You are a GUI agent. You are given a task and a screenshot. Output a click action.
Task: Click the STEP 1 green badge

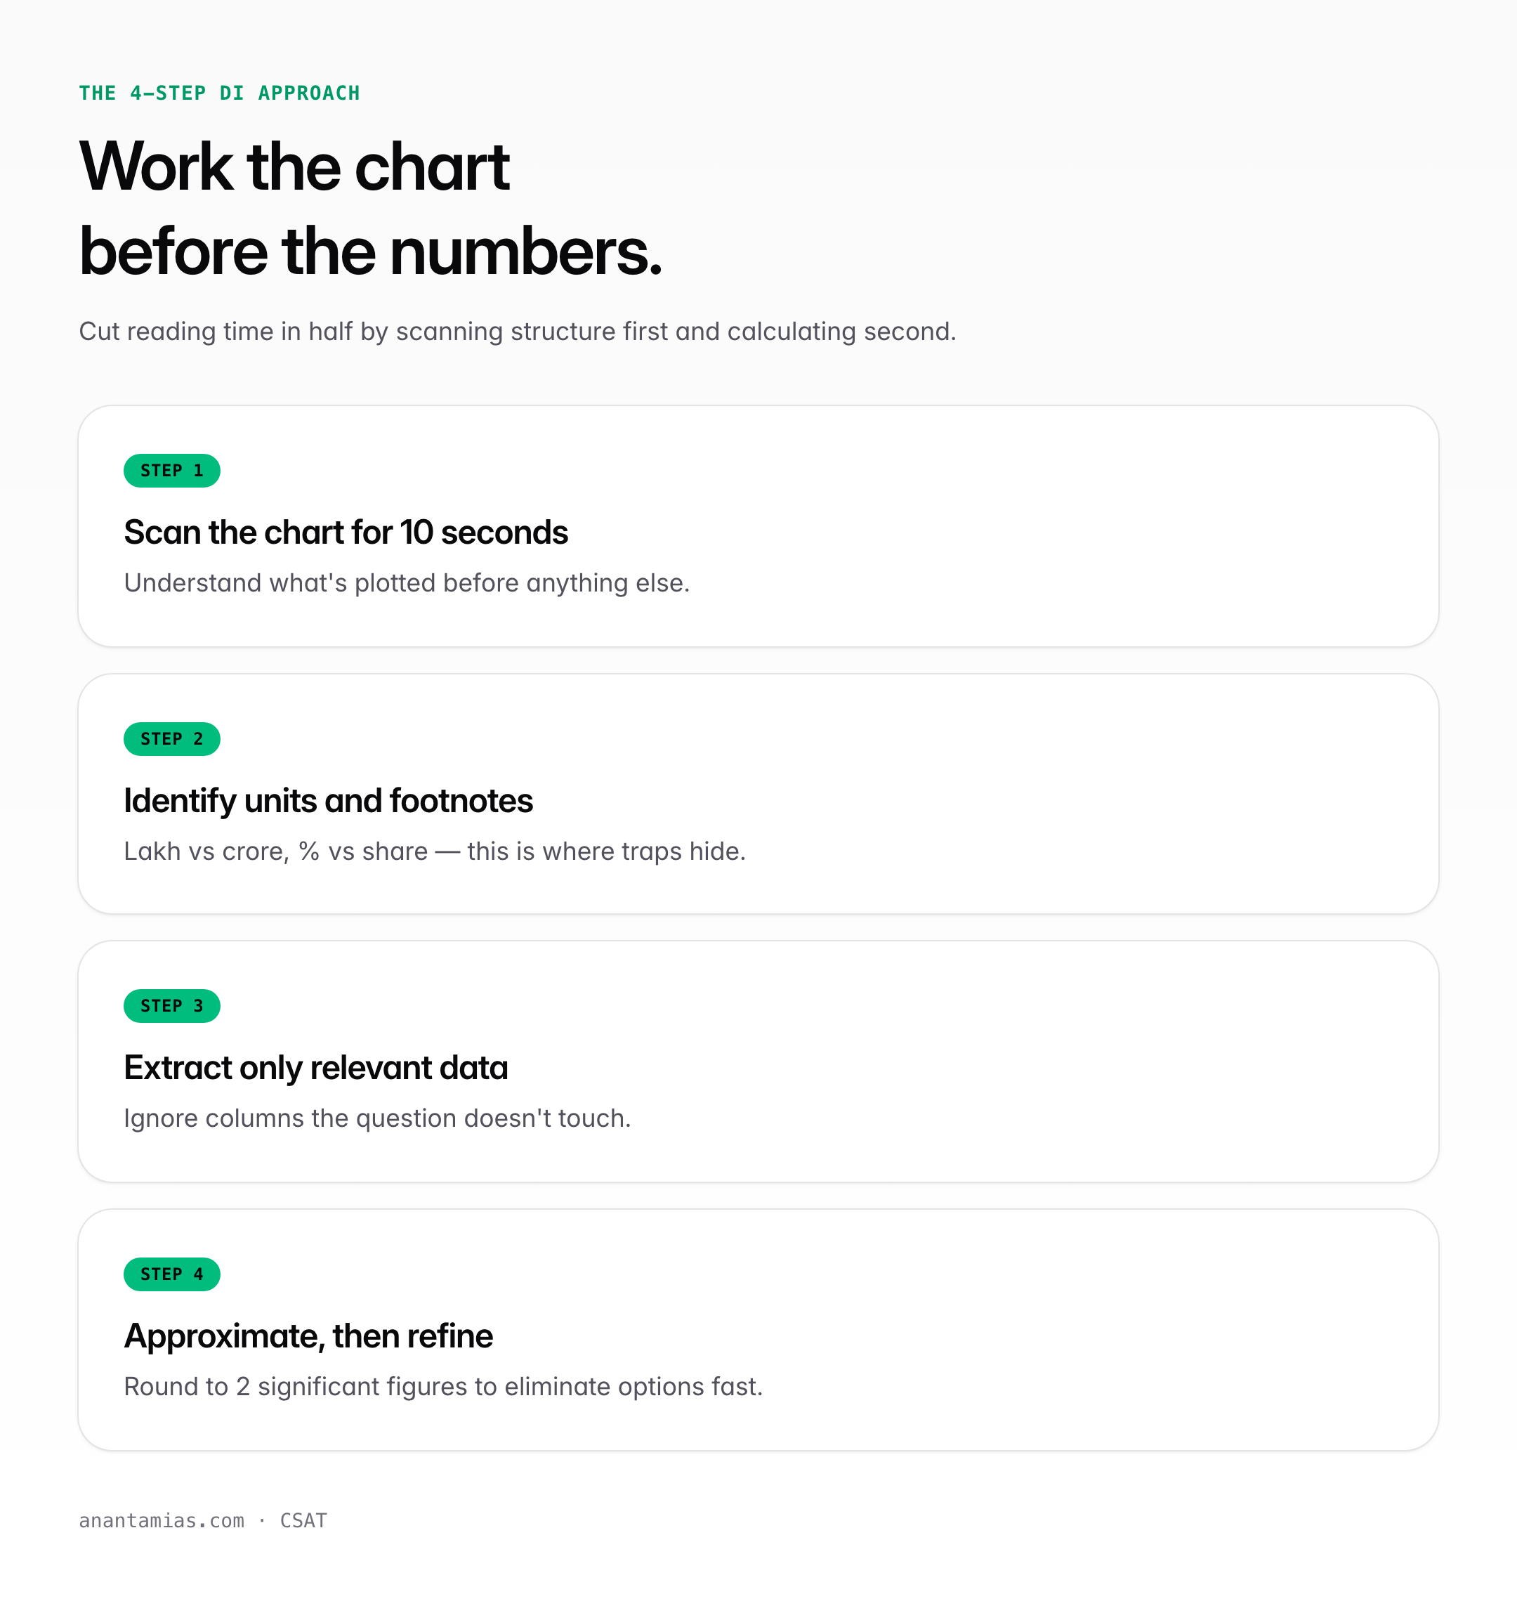pyautogui.click(x=172, y=471)
